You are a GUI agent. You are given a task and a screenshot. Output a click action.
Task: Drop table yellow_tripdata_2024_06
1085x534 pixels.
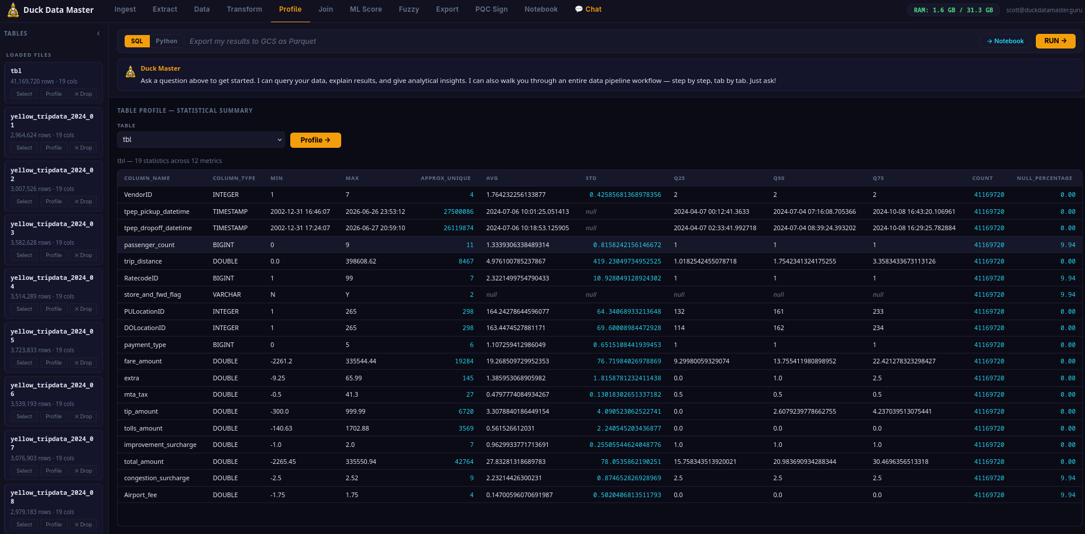[x=84, y=417]
